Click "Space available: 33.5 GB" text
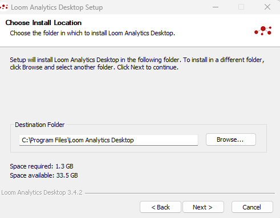The image size is (280, 218). coord(44,175)
